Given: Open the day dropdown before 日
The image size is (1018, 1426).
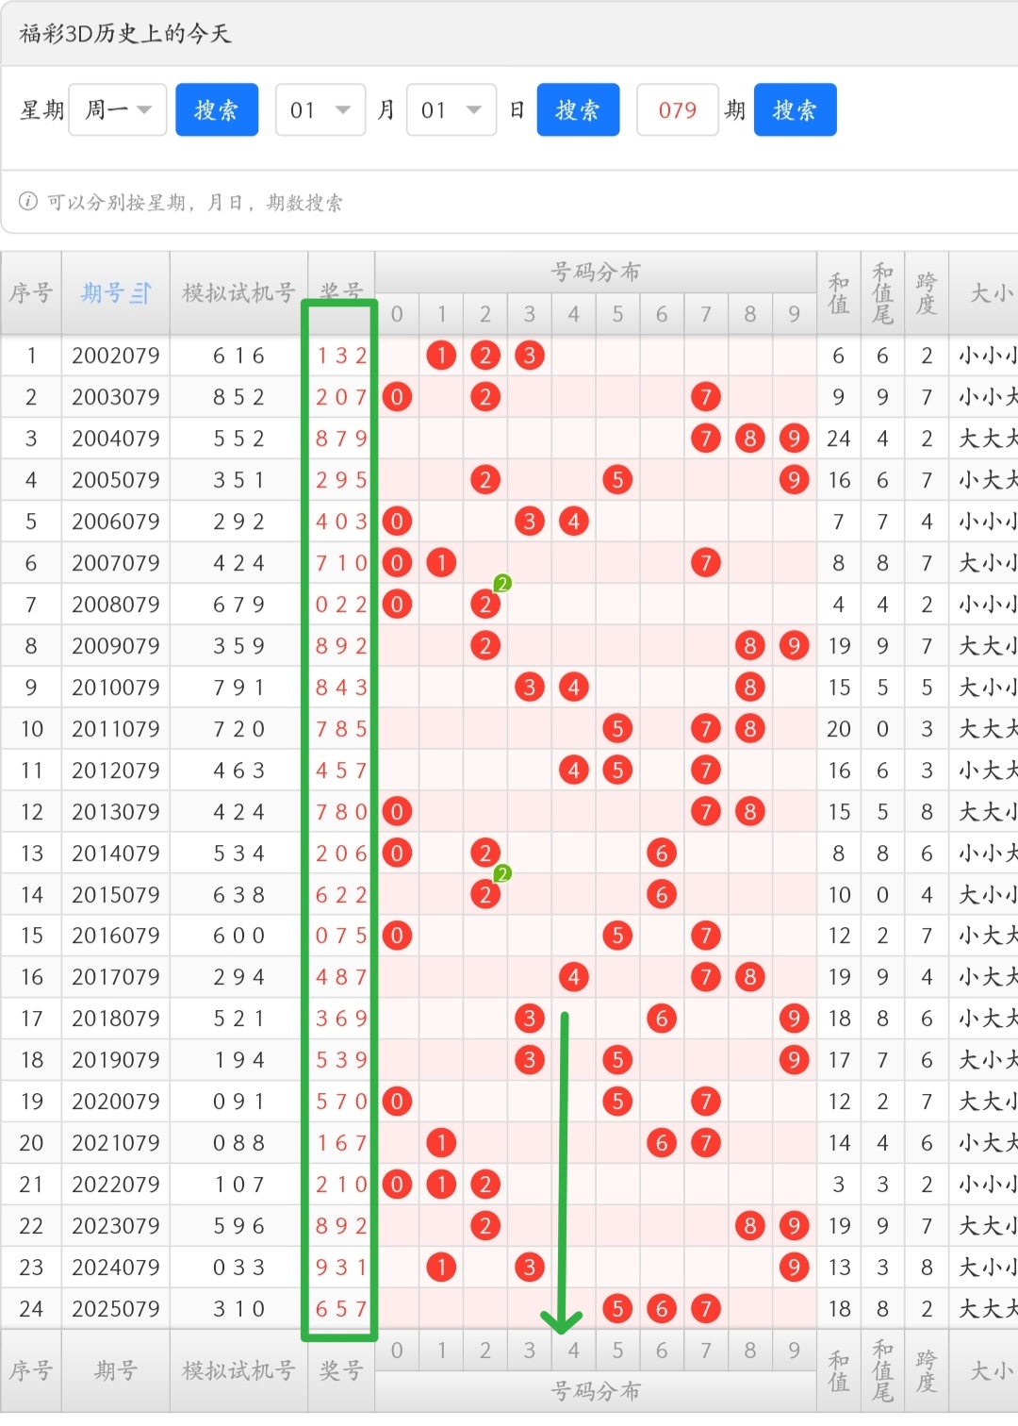Looking at the screenshot, I should [452, 109].
